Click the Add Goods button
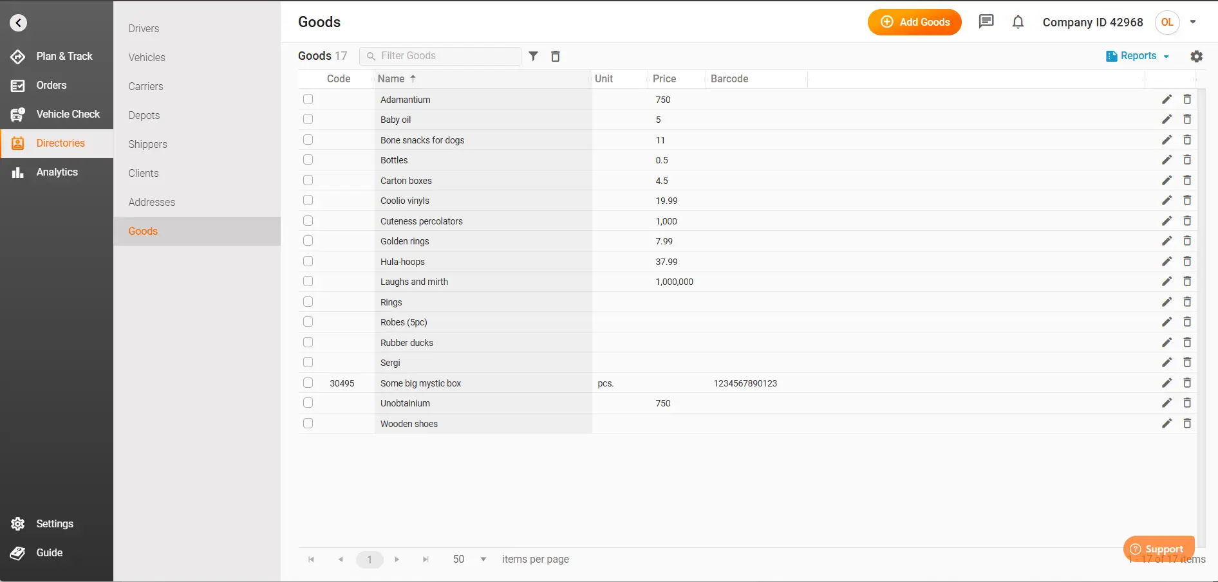 click(x=914, y=22)
